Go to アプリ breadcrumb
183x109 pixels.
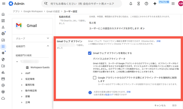(x=16, y=11)
